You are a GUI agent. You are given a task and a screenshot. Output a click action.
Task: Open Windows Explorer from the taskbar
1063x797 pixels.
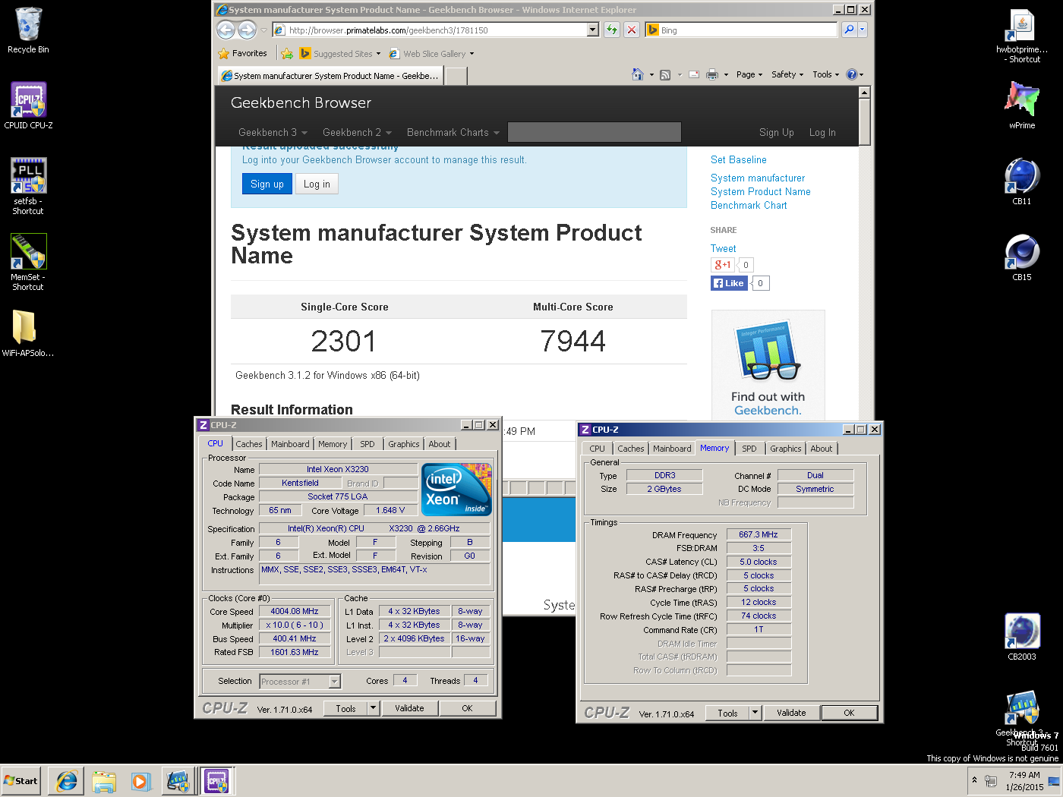(x=103, y=780)
